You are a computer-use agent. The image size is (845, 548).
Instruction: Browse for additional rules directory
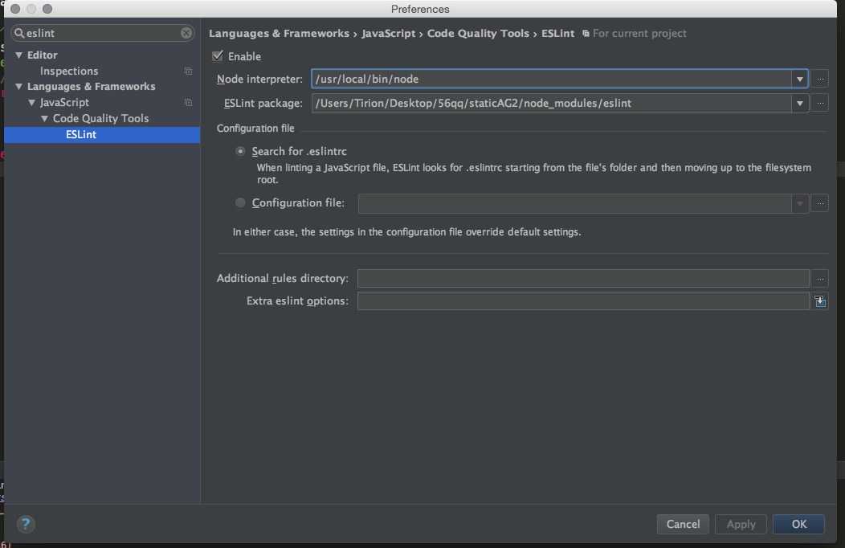[x=819, y=279]
